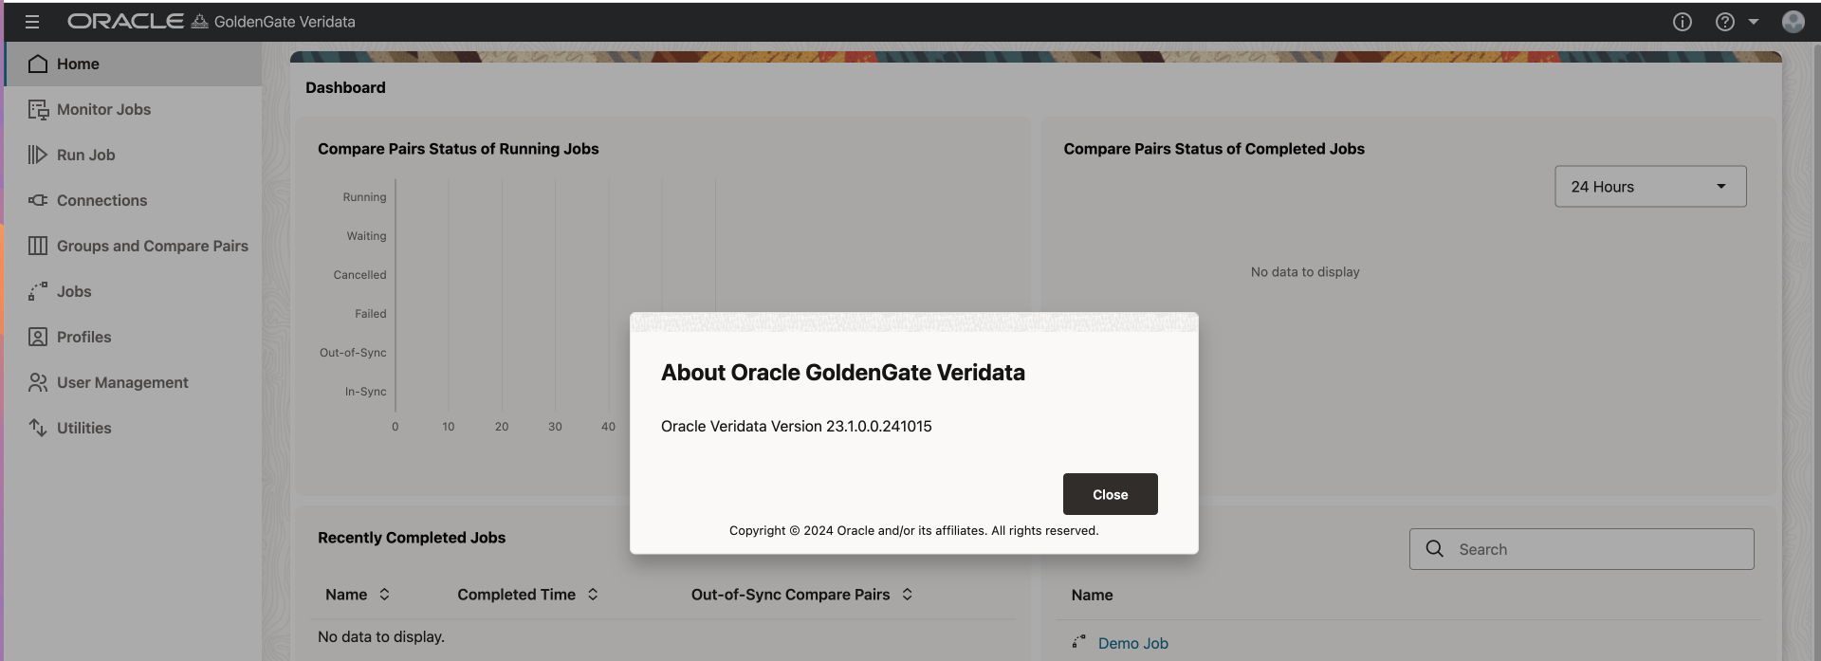This screenshot has width=1821, height=661.
Task: Sort by Name column arrows
Action: [x=384, y=595]
